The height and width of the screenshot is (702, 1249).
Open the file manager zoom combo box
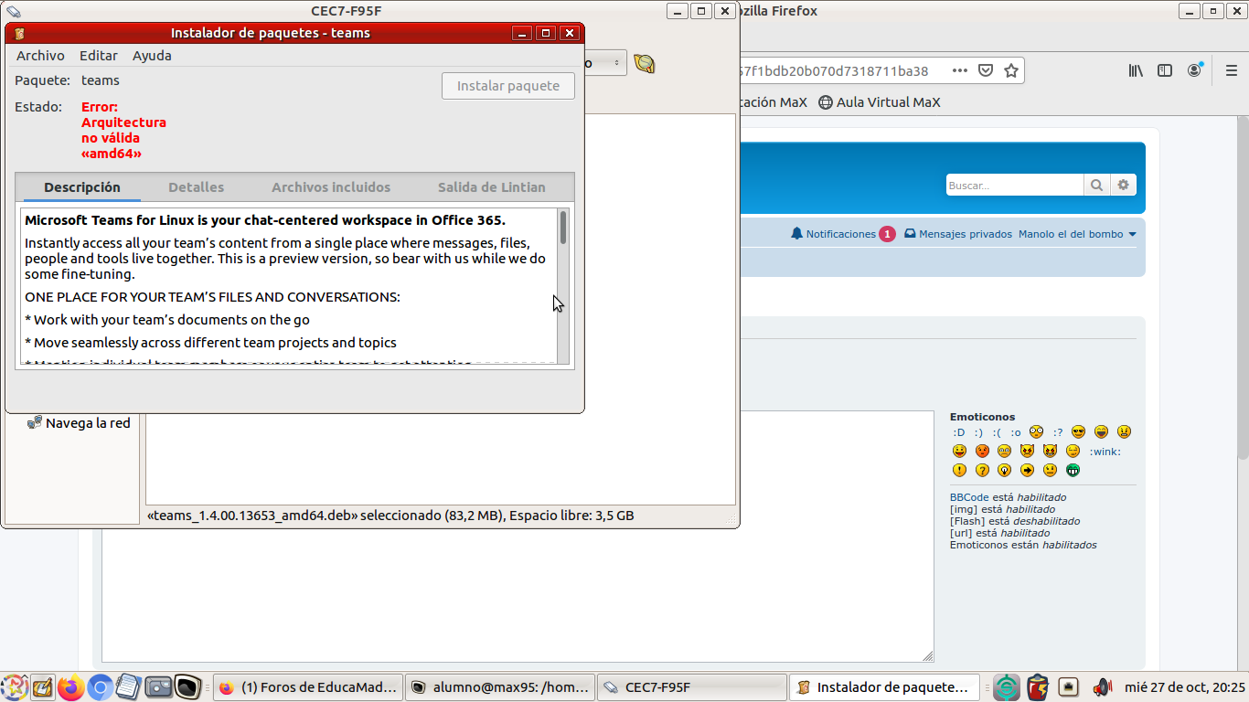pyautogui.click(x=605, y=63)
